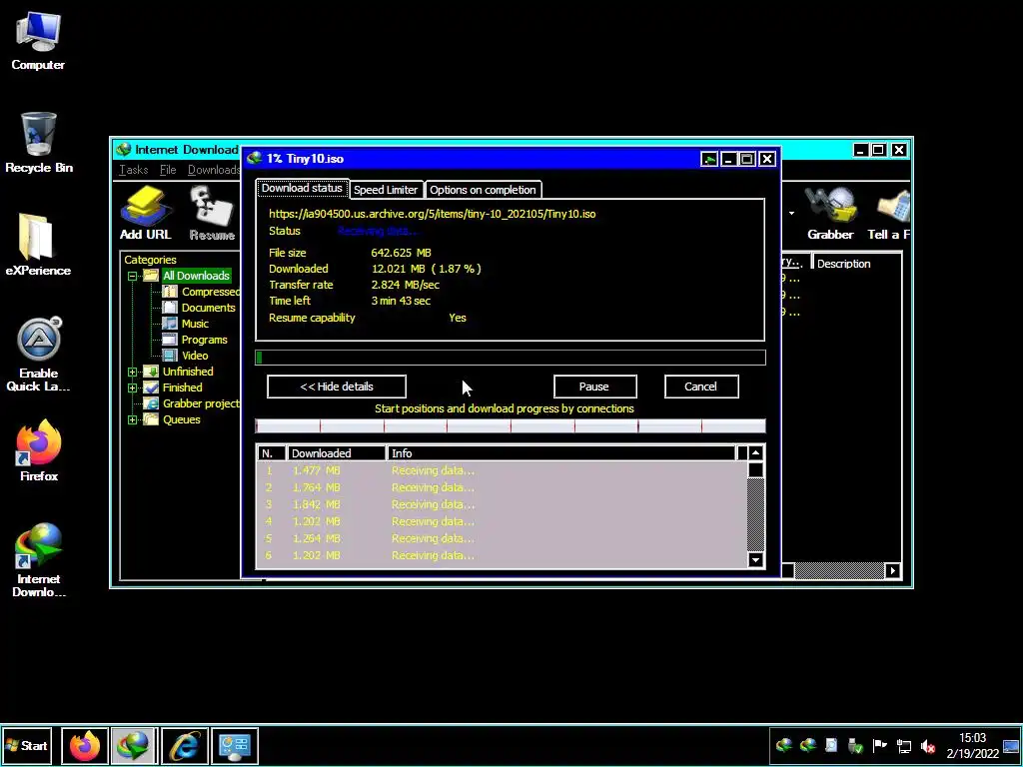The width and height of the screenshot is (1023, 767).
Task: Click the main window horizontal scroll right arrow
Action: pyautogui.click(x=893, y=571)
